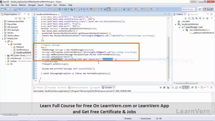Click the New file wizard icon
Screen dimensions: 215x121
pos(2,9)
